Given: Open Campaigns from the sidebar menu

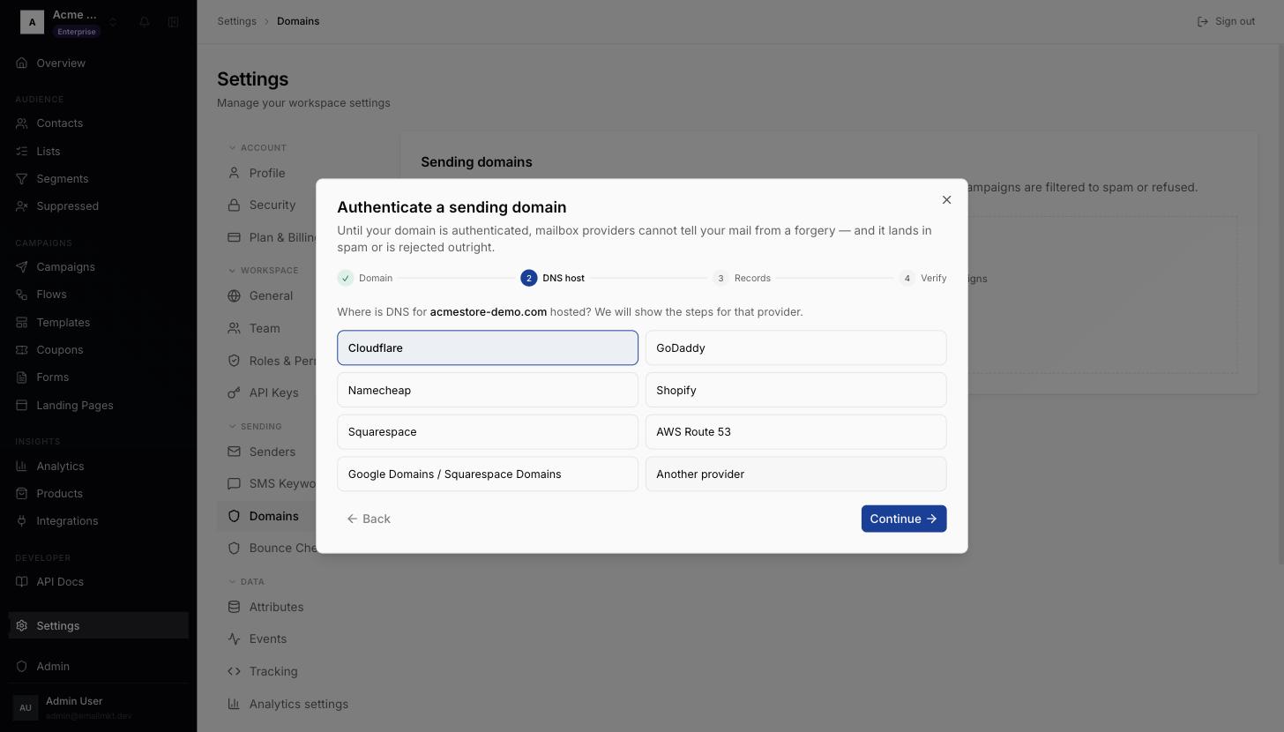Looking at the screenshot, I should (99, 267).
